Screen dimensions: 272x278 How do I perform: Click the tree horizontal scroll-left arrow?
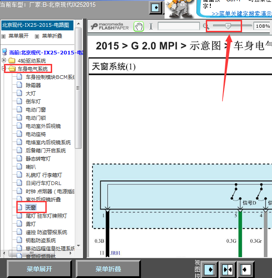[4, 253]
